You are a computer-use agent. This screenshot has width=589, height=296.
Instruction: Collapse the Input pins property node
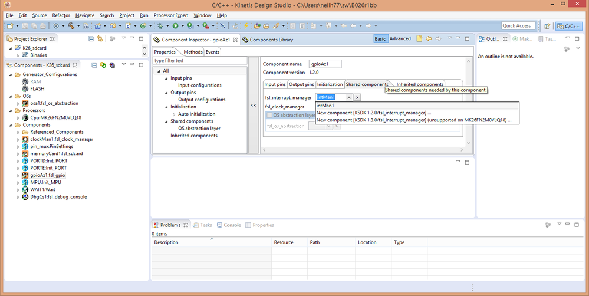(166, 78)
